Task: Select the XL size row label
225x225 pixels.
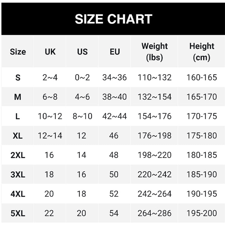Action: [x=18, y=136]
